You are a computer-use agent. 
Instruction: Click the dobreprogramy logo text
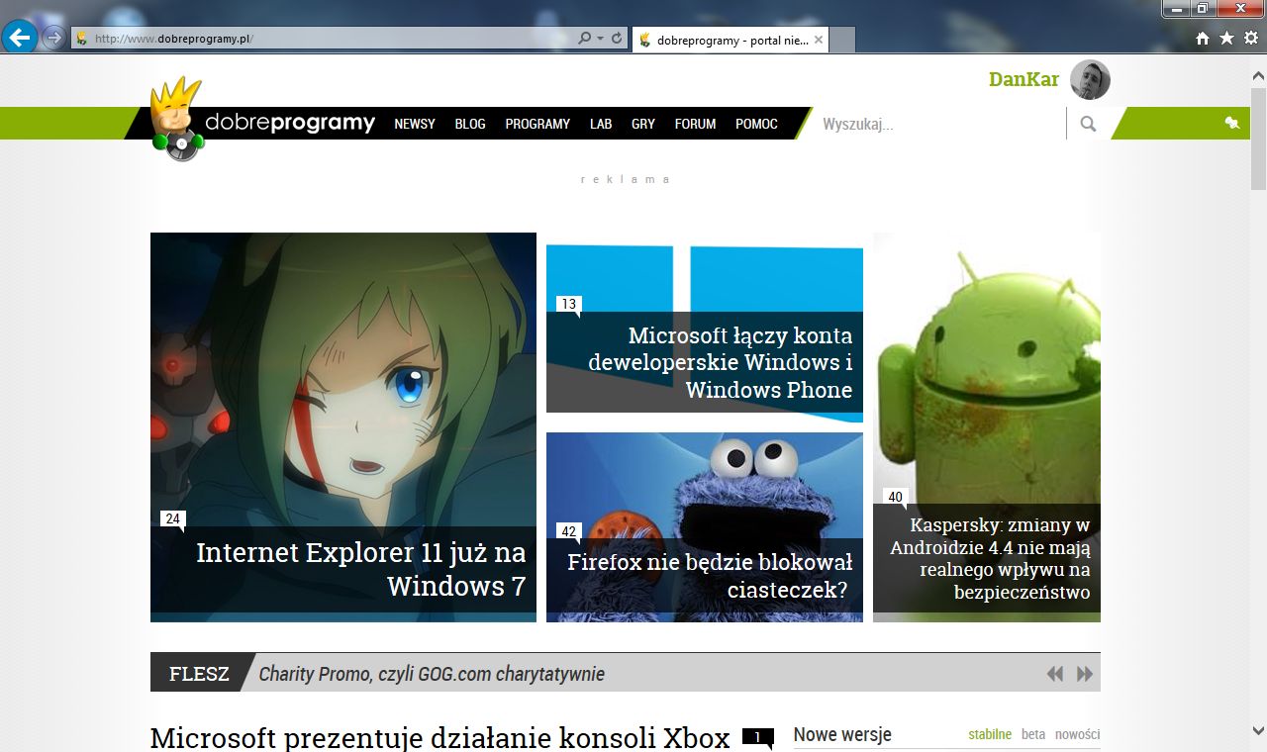tap(290, 124)
